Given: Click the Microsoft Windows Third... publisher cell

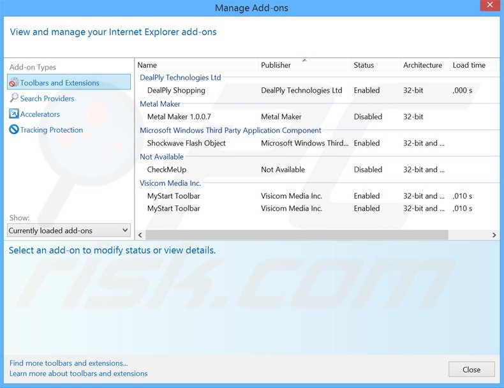Looking at the screenshot, I should click(x=305, y=143).
